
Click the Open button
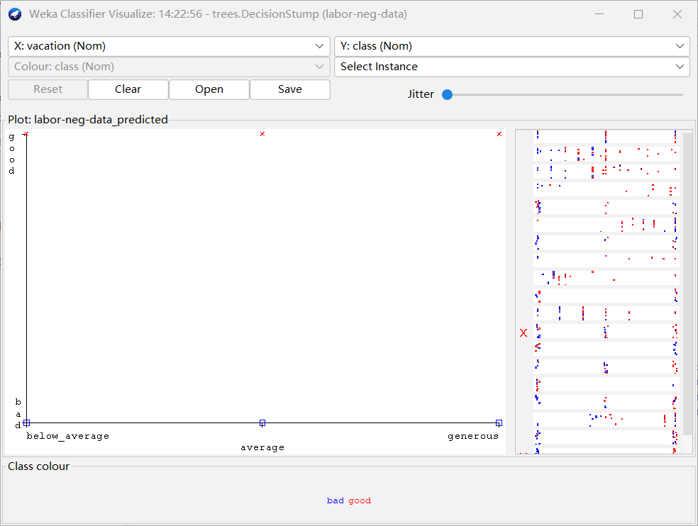pos(209,89)
